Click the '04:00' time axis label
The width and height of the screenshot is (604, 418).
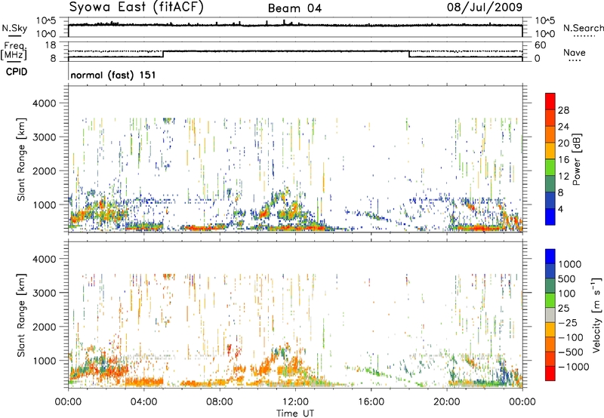(x=144, y=401)
